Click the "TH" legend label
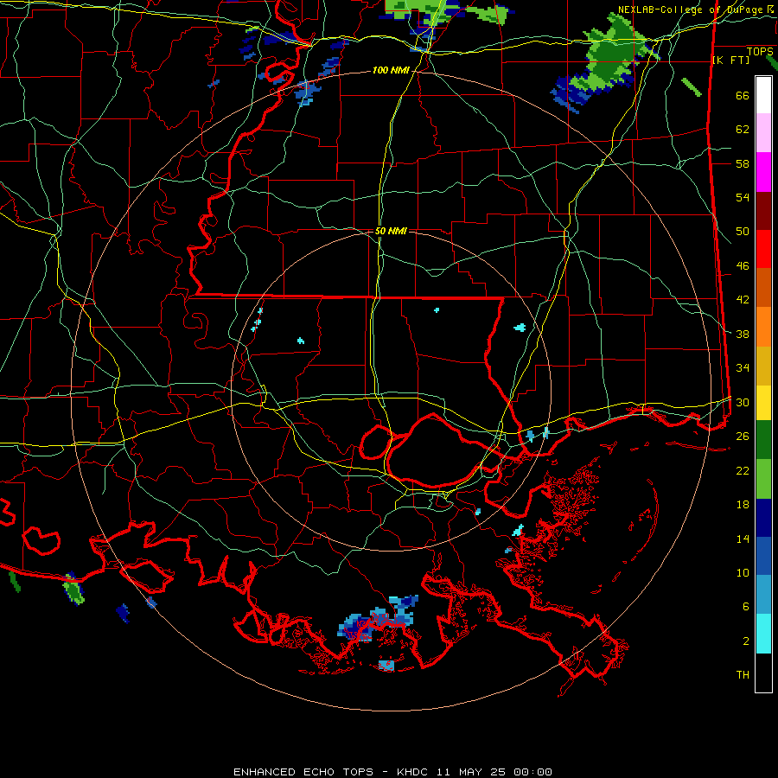The height and width of the screenshot is (778, 778). [743, 675]
